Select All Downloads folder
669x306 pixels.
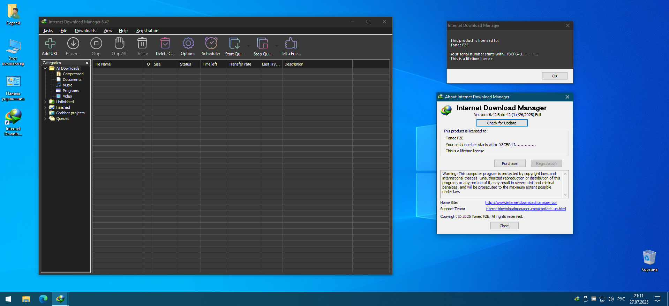68,68
